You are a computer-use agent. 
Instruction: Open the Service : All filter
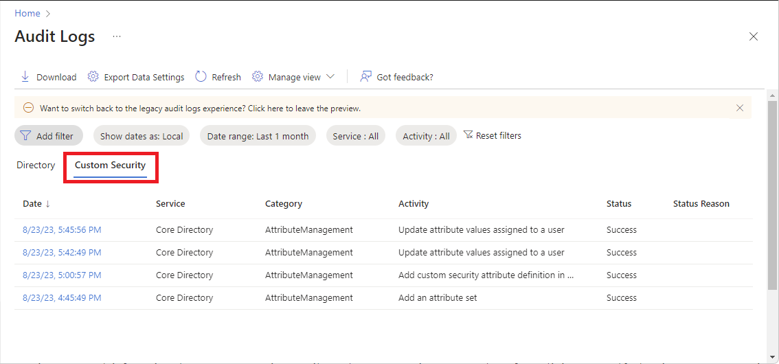pos(355,136)
